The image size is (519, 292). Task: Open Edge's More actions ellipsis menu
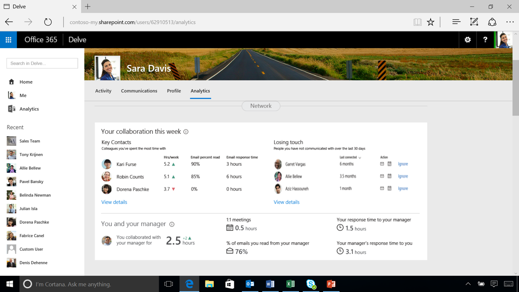click(x=509, y=21)
